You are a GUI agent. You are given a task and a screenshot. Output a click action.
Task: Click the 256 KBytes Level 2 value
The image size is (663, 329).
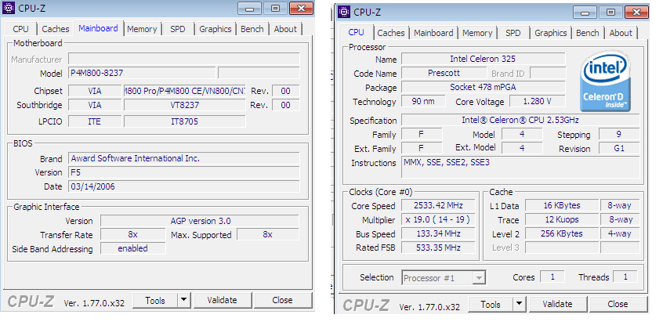[x=562, y=233]
